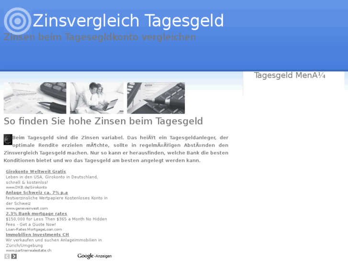Open the Anlage Schweiz ca. 7% p.a ad
Image resolution: width=348 pixels, height=261 pixels.
pyautogui.click(x=37, y=193)
